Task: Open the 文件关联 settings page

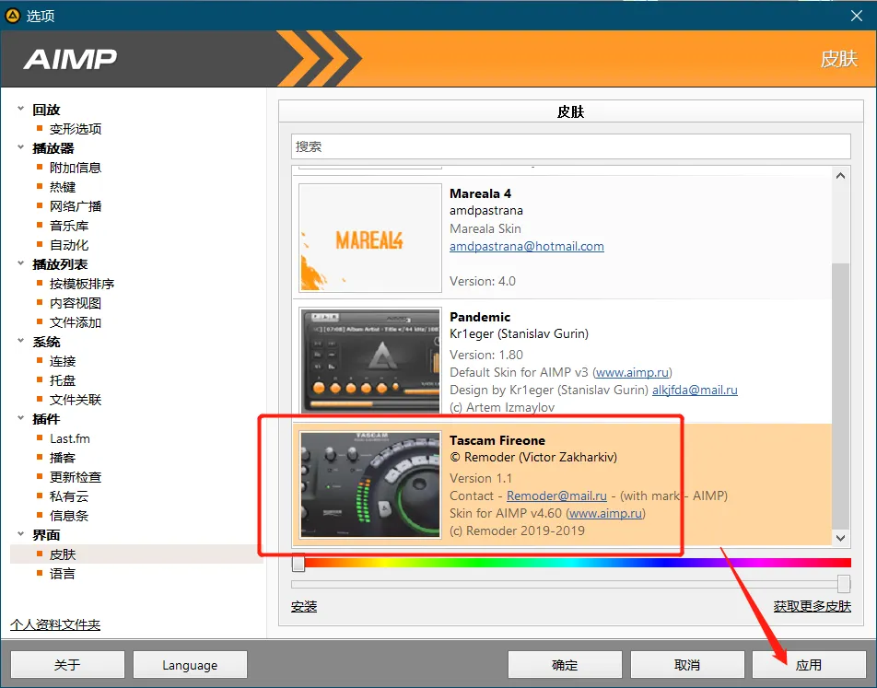Action: [x=76, y=400]
